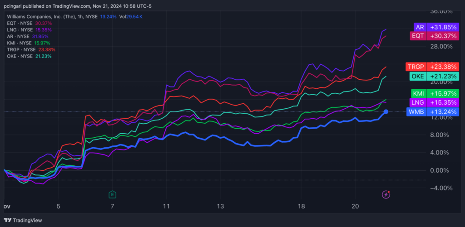Click the green earnings 'E' marker
The height and width of the screenshot is (227, 465).
[x=112, y=195]
